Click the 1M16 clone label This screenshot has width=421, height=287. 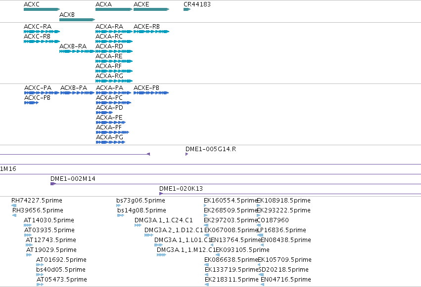click(x=8, y=169)
